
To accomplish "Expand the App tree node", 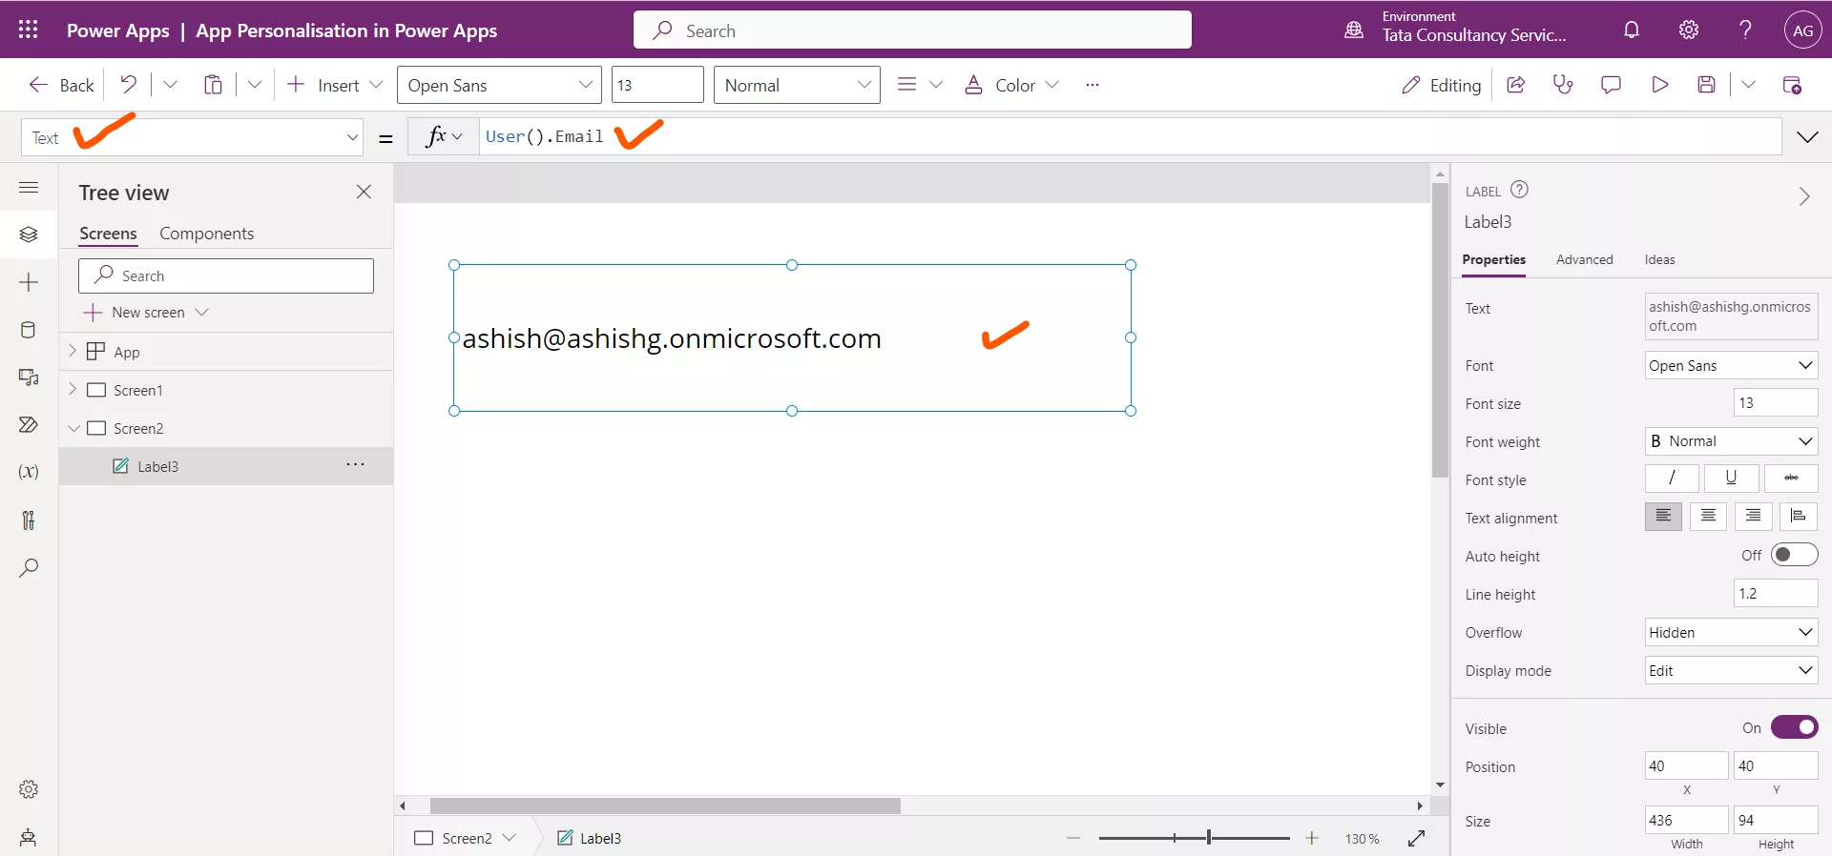I will point(73,351).
